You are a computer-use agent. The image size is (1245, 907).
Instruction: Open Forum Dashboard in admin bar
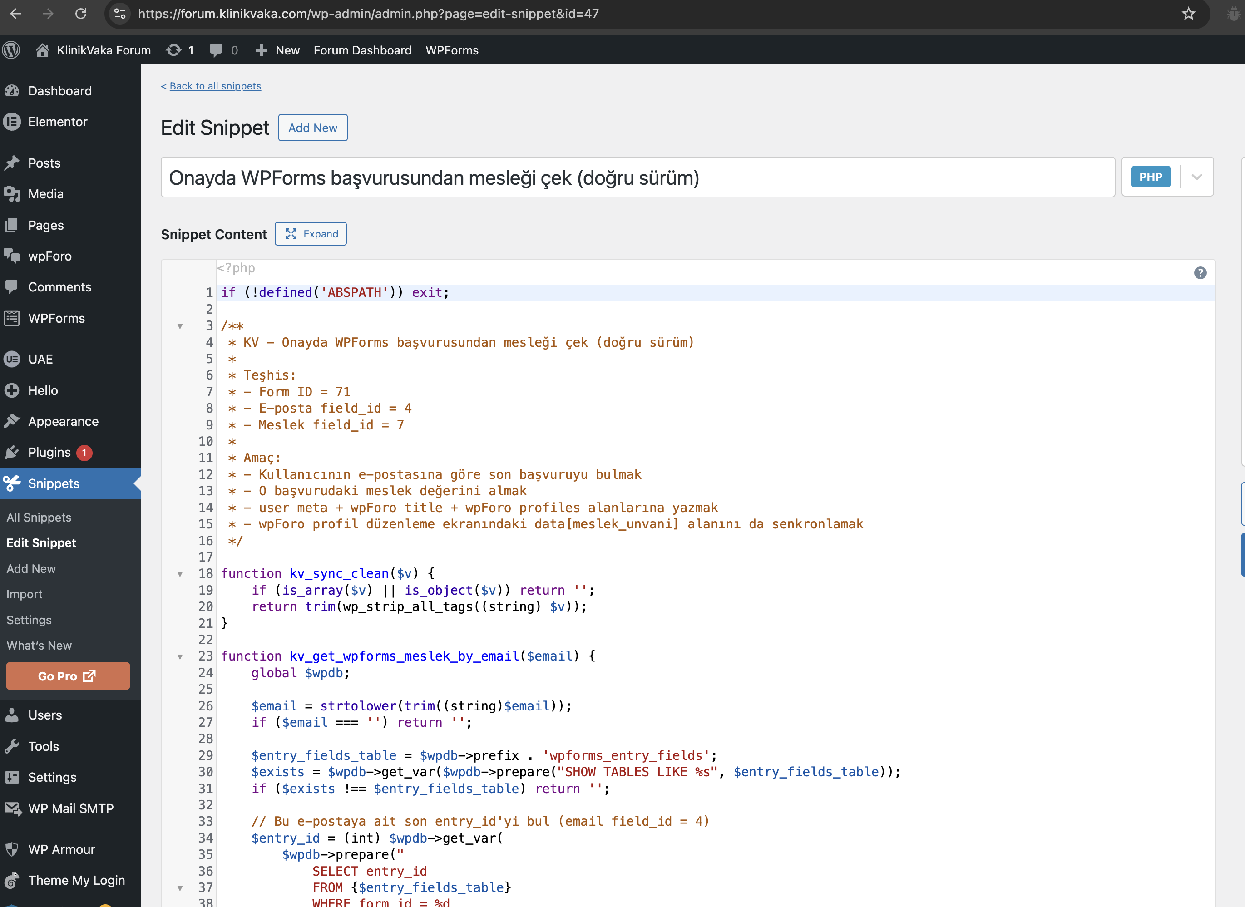point(362,50)
